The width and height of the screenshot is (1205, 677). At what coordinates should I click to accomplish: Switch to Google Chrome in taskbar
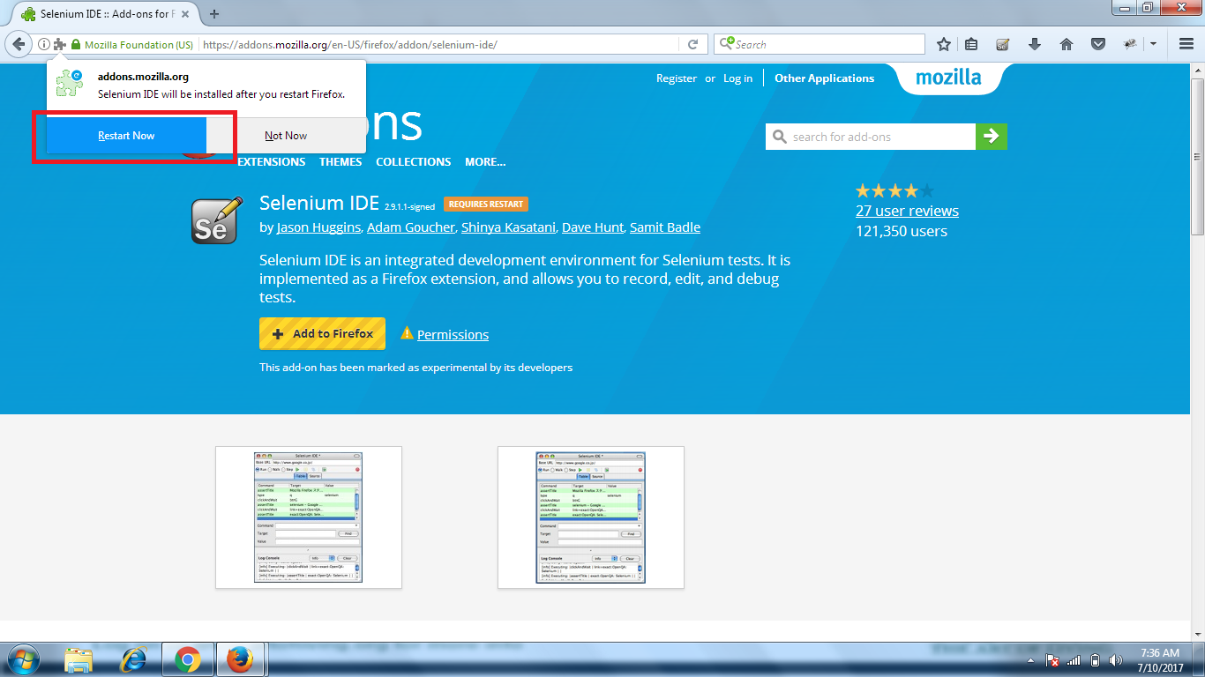(187, 659)
